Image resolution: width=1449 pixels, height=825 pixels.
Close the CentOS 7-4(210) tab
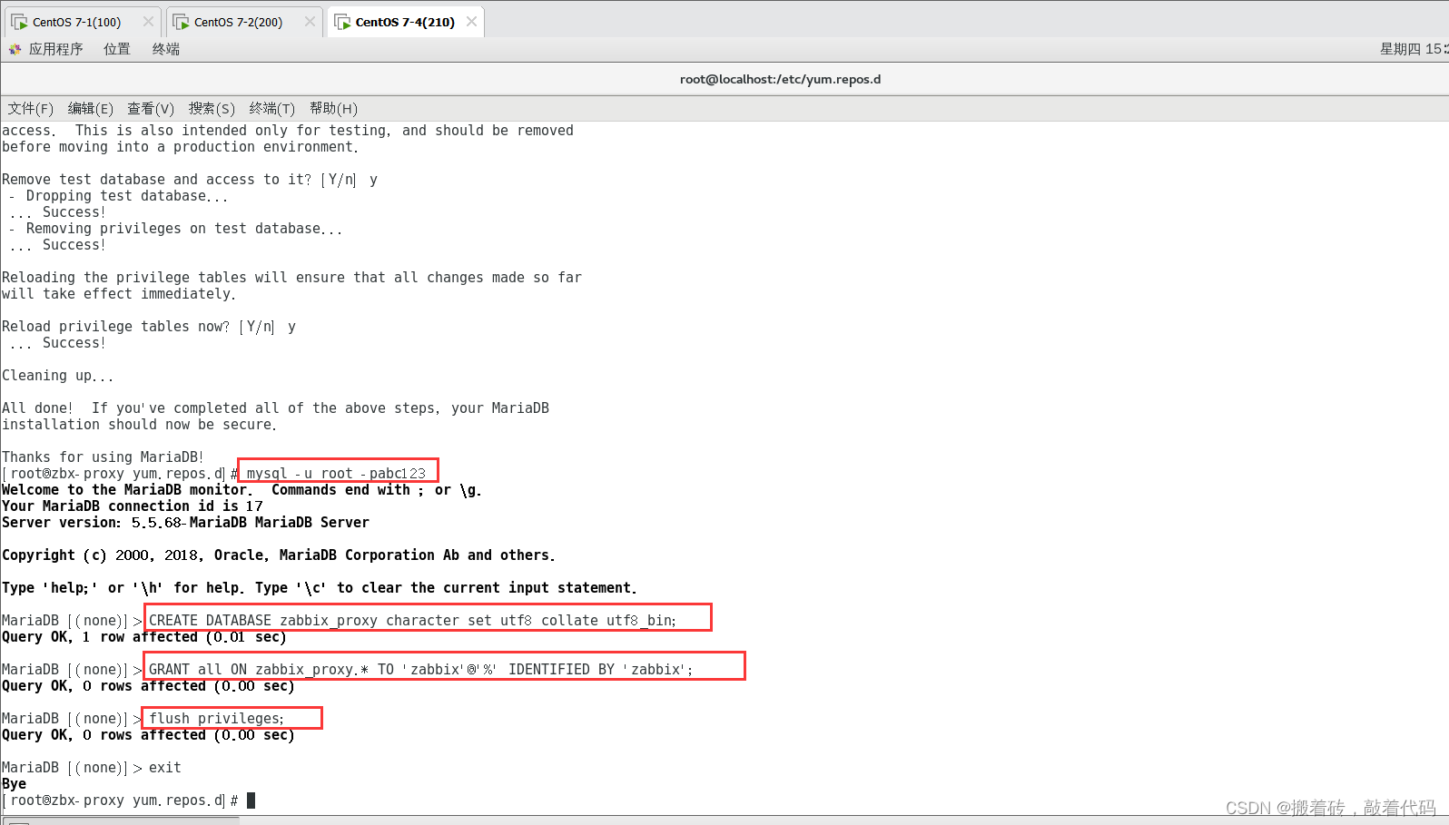pos(471,22)
